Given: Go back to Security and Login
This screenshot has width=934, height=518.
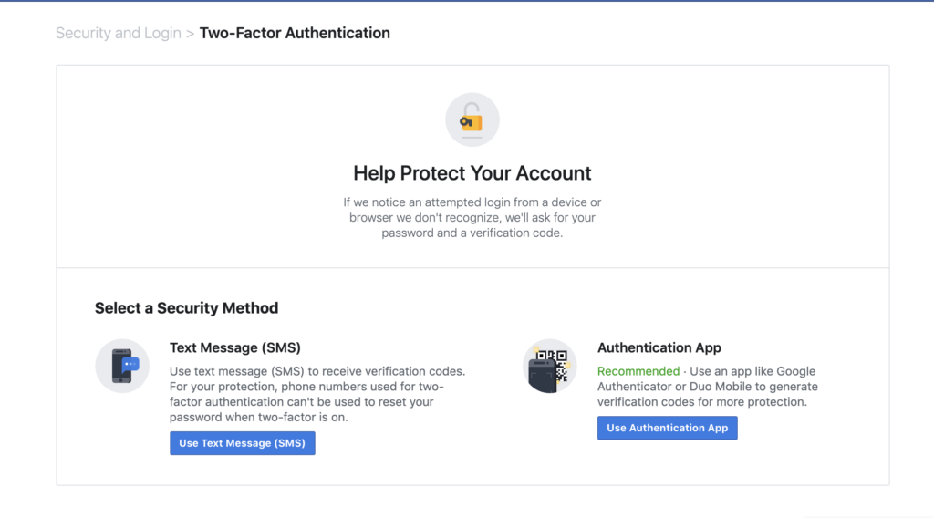Looking at the screenshot, I should tap(118, 34).
